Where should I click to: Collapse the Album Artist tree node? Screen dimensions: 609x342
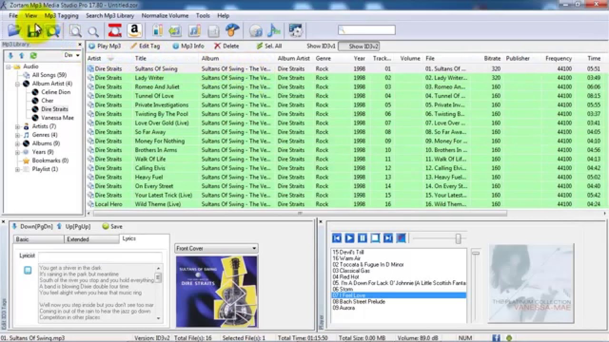18,84
